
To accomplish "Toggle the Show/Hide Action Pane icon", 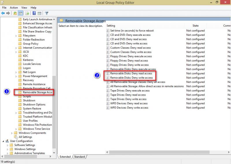I will [39, 13].
